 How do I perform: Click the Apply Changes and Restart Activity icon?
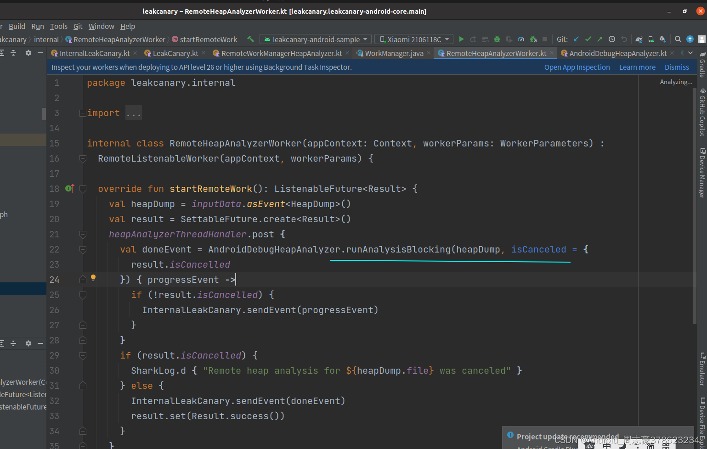[x=473, y=39]
